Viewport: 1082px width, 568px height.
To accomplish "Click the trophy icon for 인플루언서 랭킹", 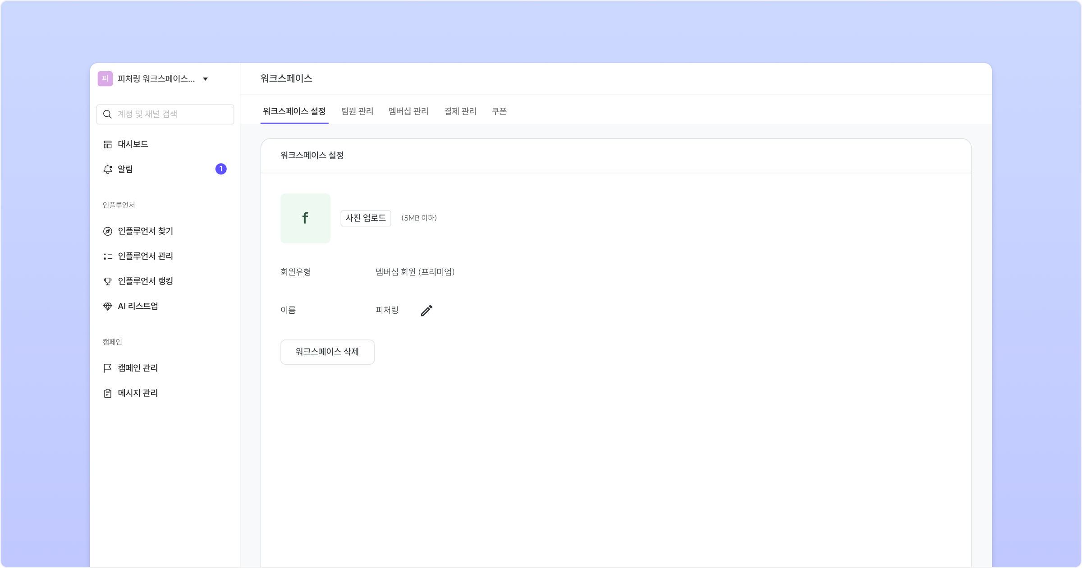I will [107, 281].
